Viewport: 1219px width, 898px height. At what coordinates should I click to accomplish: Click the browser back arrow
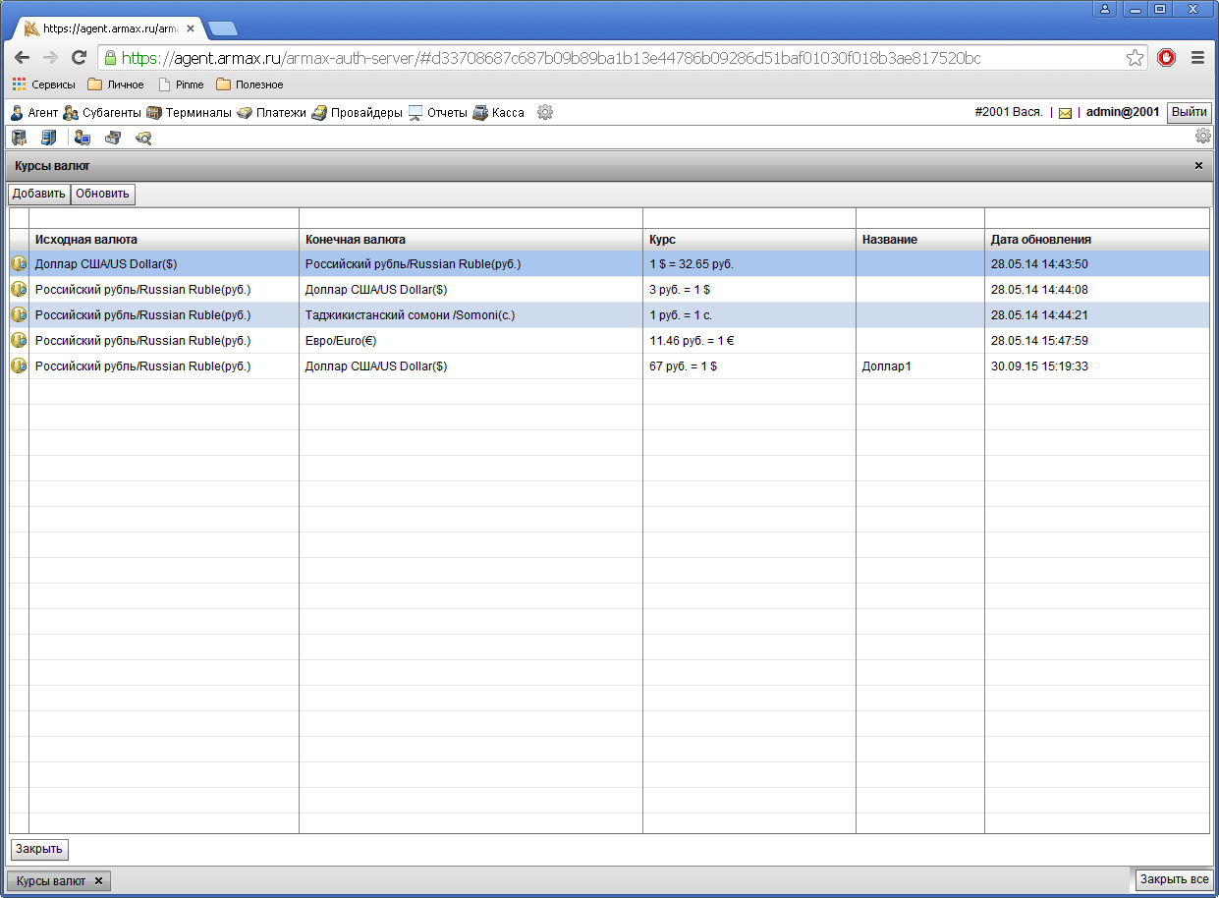click(22, 58)
